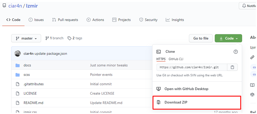Open the Update README.md commit message

point(106,103)
